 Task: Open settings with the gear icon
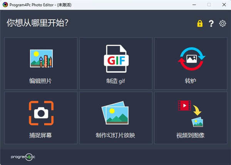pos(223,23)
